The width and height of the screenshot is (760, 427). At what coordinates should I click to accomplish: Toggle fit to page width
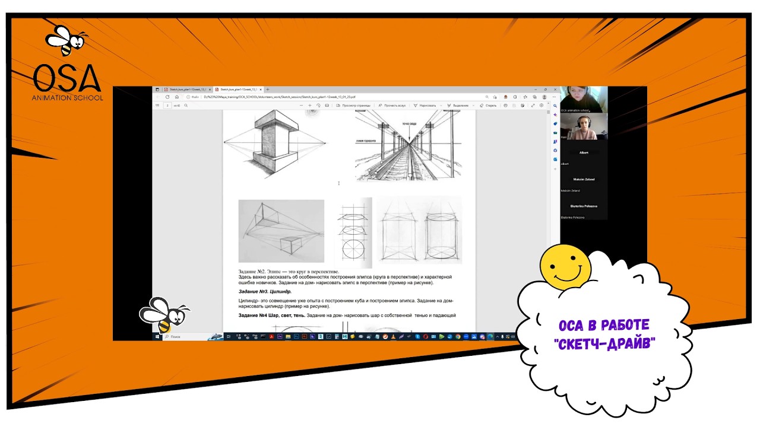(x=327, y=106)
